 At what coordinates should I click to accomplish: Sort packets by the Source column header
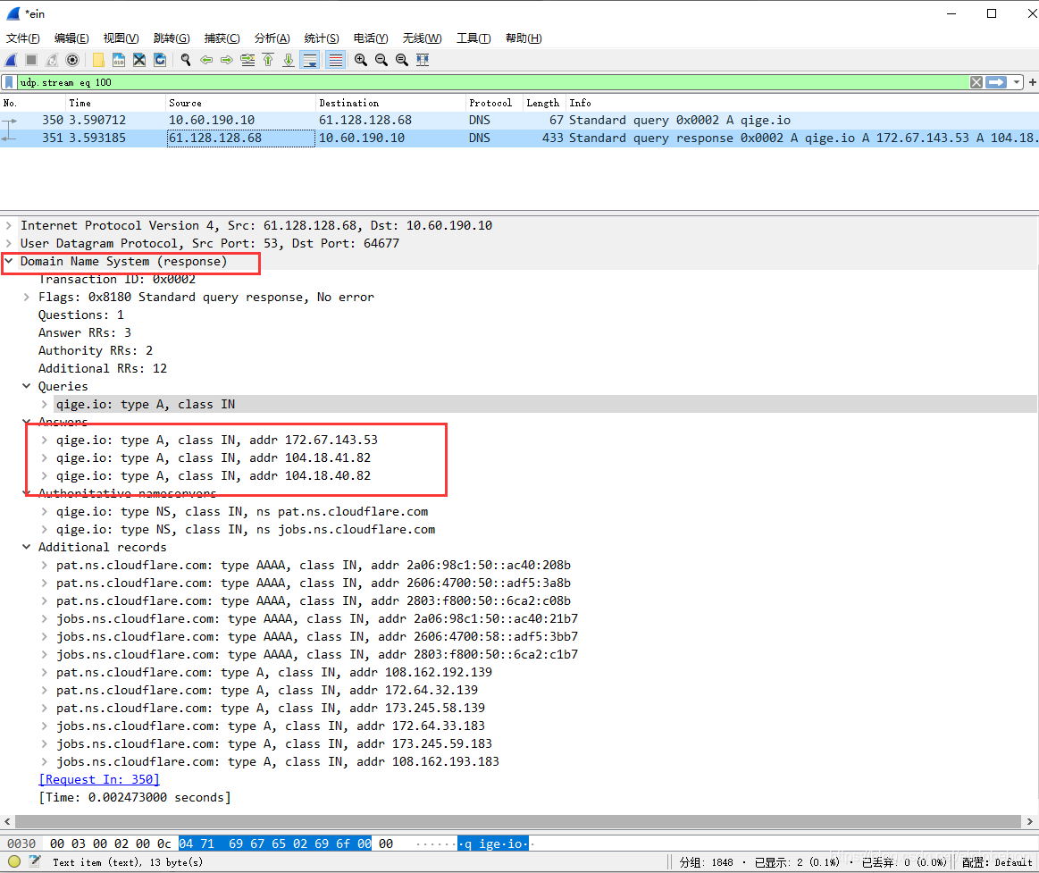pos(239,103)
